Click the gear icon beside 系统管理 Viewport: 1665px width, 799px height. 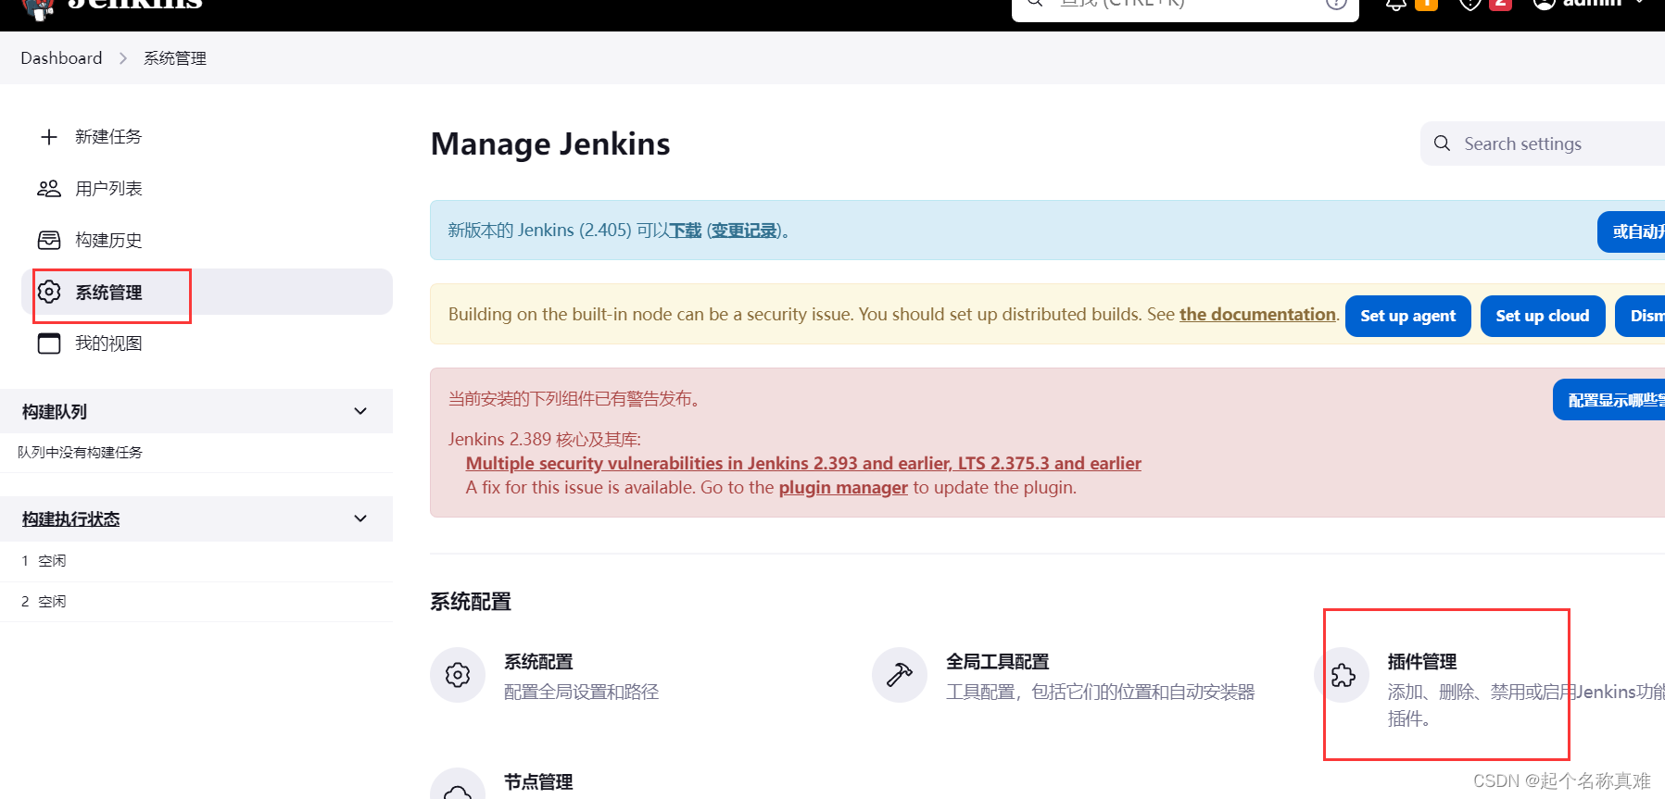(49, 292)
